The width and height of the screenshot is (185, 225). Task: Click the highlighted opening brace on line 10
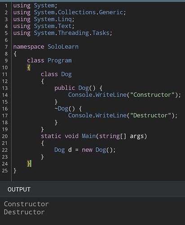pos(29,67)
